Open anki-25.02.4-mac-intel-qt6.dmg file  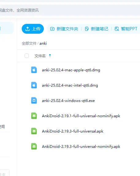(70, 85)
